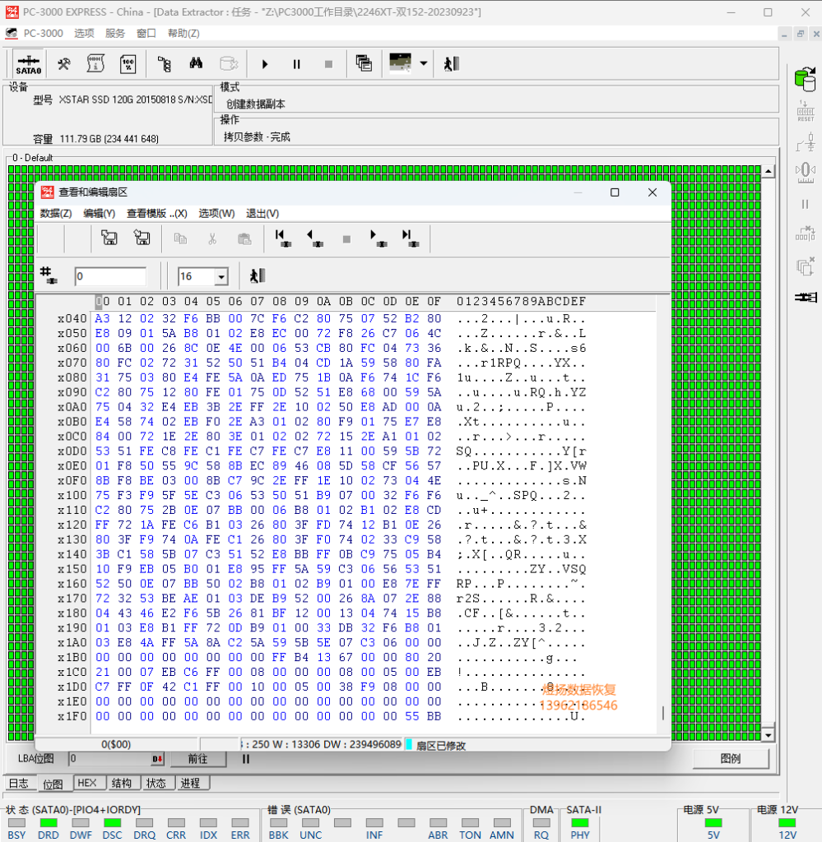
Task: Open the 窗口 menu in main menu bar
Action: click(146, 33)
